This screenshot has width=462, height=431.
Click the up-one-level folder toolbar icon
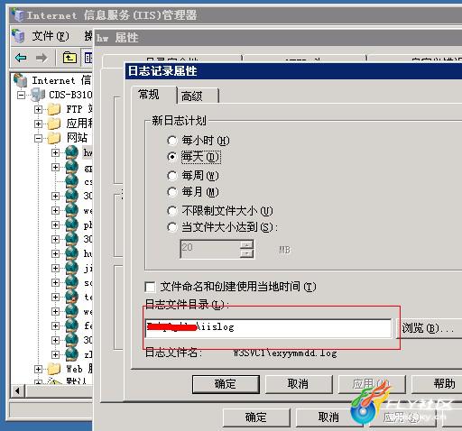pyautogui.click(x=69, y=57)
